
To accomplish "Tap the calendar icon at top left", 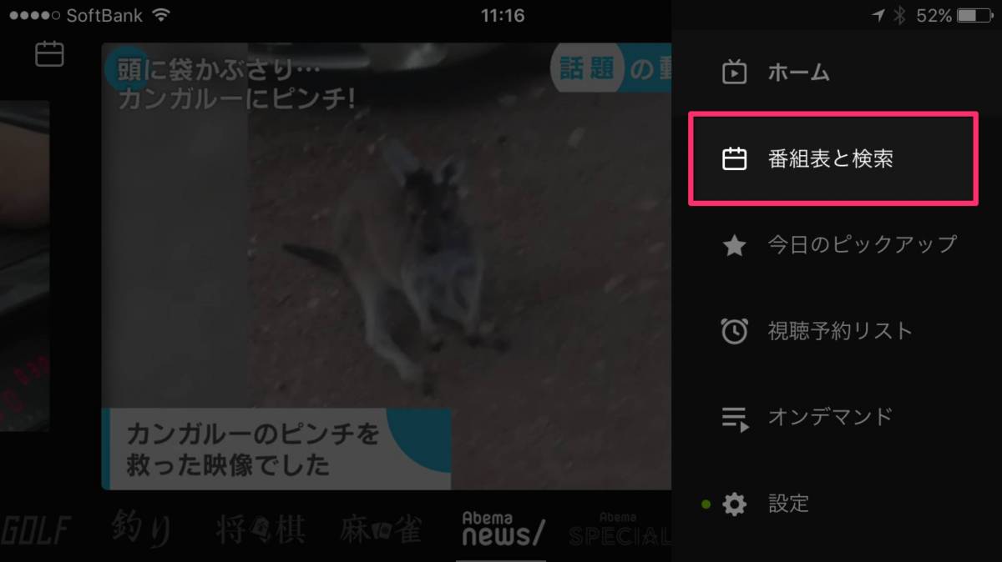I will coord(49,54).
